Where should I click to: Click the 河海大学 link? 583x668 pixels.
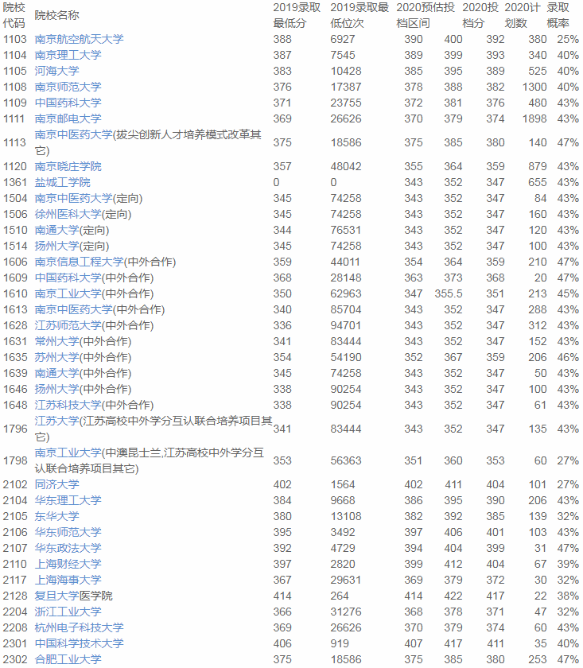(57, 71)
